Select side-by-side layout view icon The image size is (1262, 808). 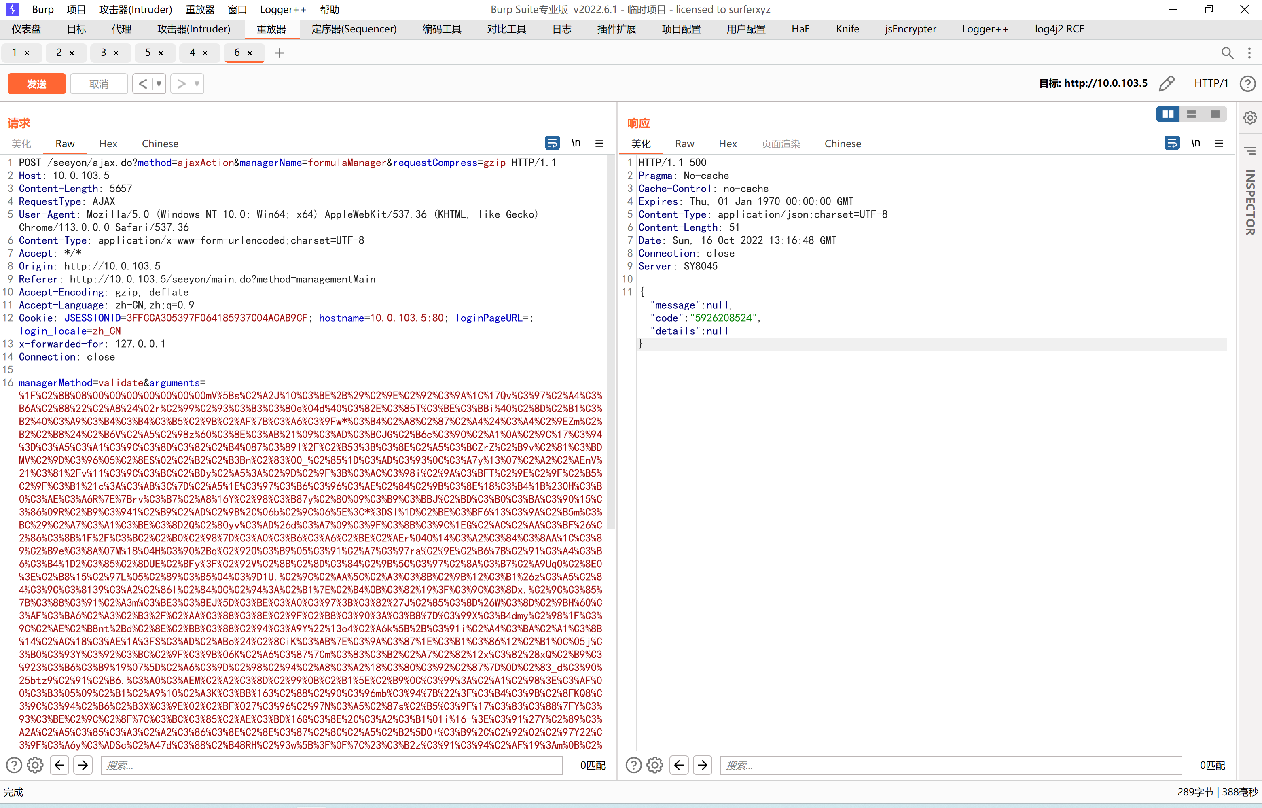[x=1168, y=114]
